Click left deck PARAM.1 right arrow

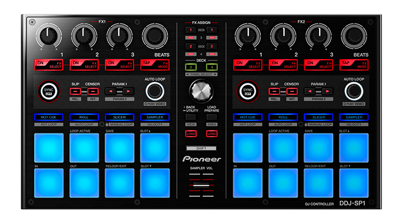128,91
